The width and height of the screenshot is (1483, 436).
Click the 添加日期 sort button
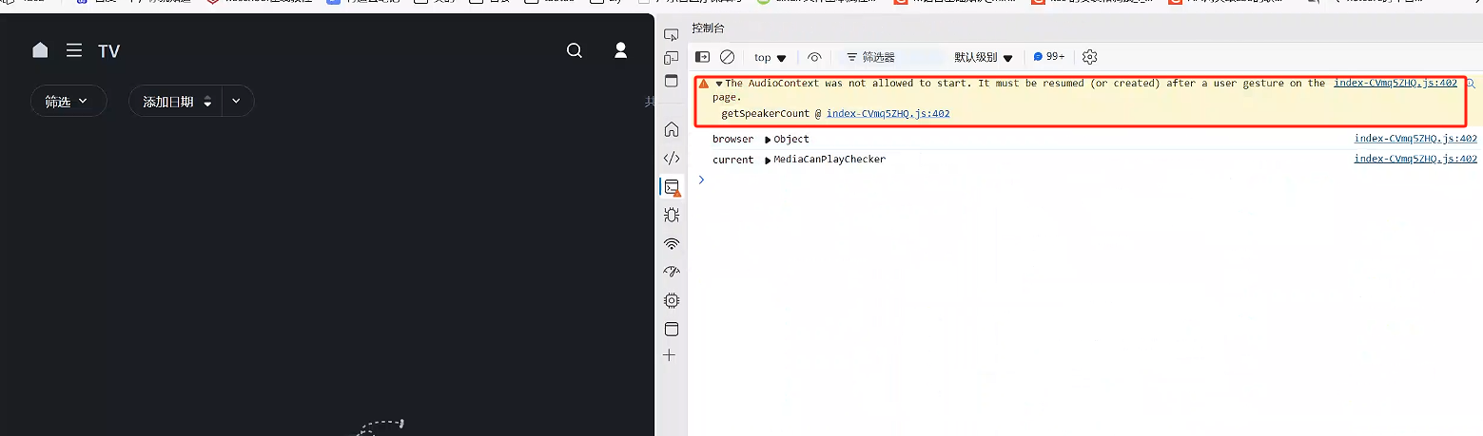[x=176, y=101]
